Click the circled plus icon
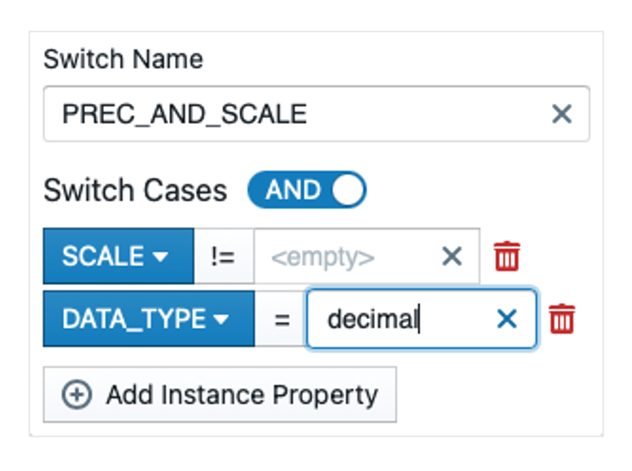The height and width of the screenshot is (471, 632). click(77, 395)
